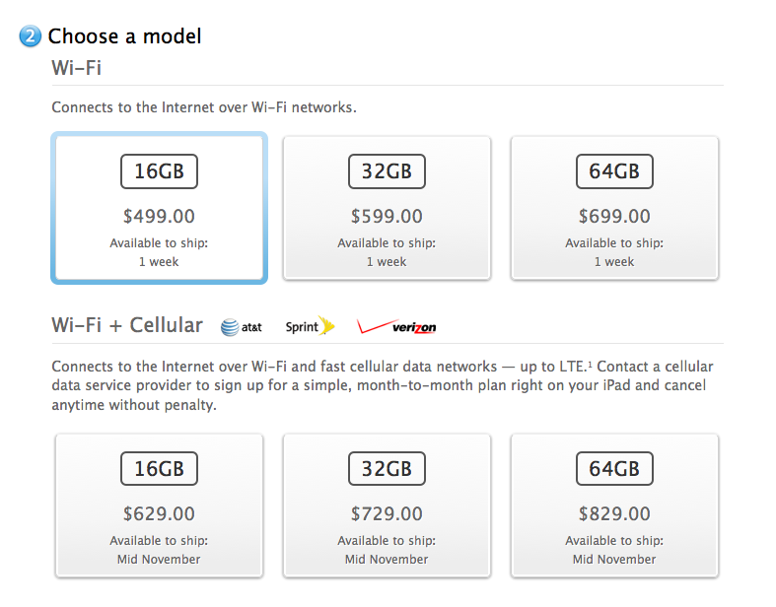This screenshot has width=776, height=607.
Task: Choose the Cellular 16GB $629.00 model
Action: pos(160,506)
